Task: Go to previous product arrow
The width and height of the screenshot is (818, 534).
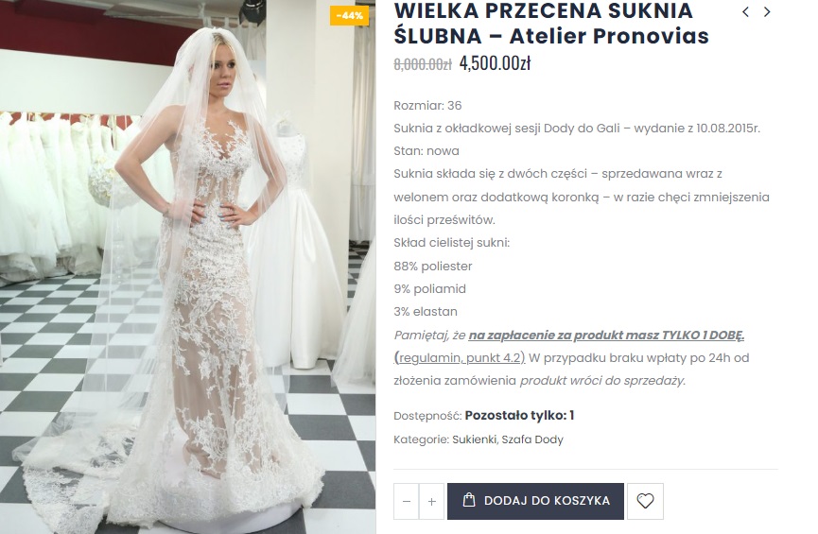Action: tap(745, 12)
